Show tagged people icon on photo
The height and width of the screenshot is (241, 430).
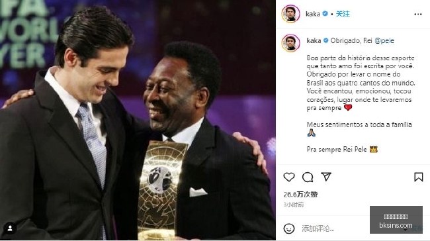point(10,228)
